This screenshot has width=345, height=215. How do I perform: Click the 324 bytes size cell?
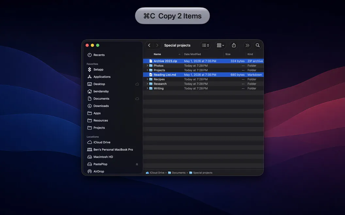238,61
